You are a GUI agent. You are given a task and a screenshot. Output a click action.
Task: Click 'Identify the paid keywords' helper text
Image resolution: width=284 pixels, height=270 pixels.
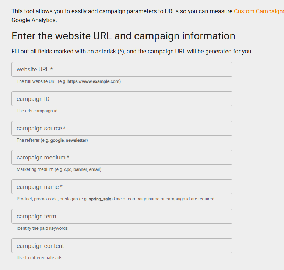click(x=42, y=228)
